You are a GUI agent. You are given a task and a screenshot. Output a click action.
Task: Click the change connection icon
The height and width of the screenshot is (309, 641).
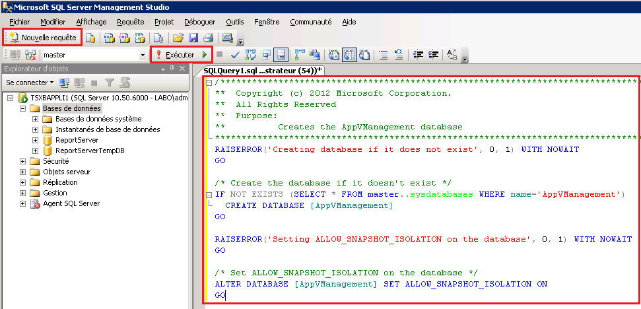click(30, 54)
